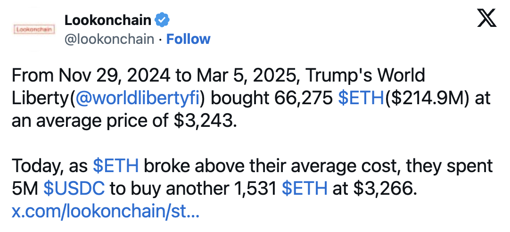The image size is (510, 232).
Task: Click the @lookonchain handle
Action: click(109, 39)
